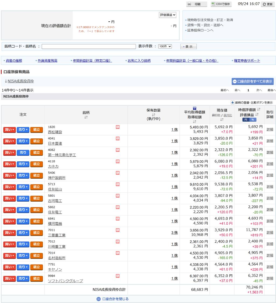Open 詳細 for 横河電機
This screenshot has width=276, height=303.
coord(270,221)
